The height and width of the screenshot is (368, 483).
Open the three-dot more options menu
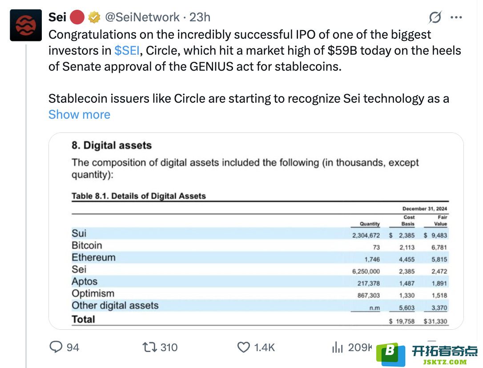click(x=456, y=17)
